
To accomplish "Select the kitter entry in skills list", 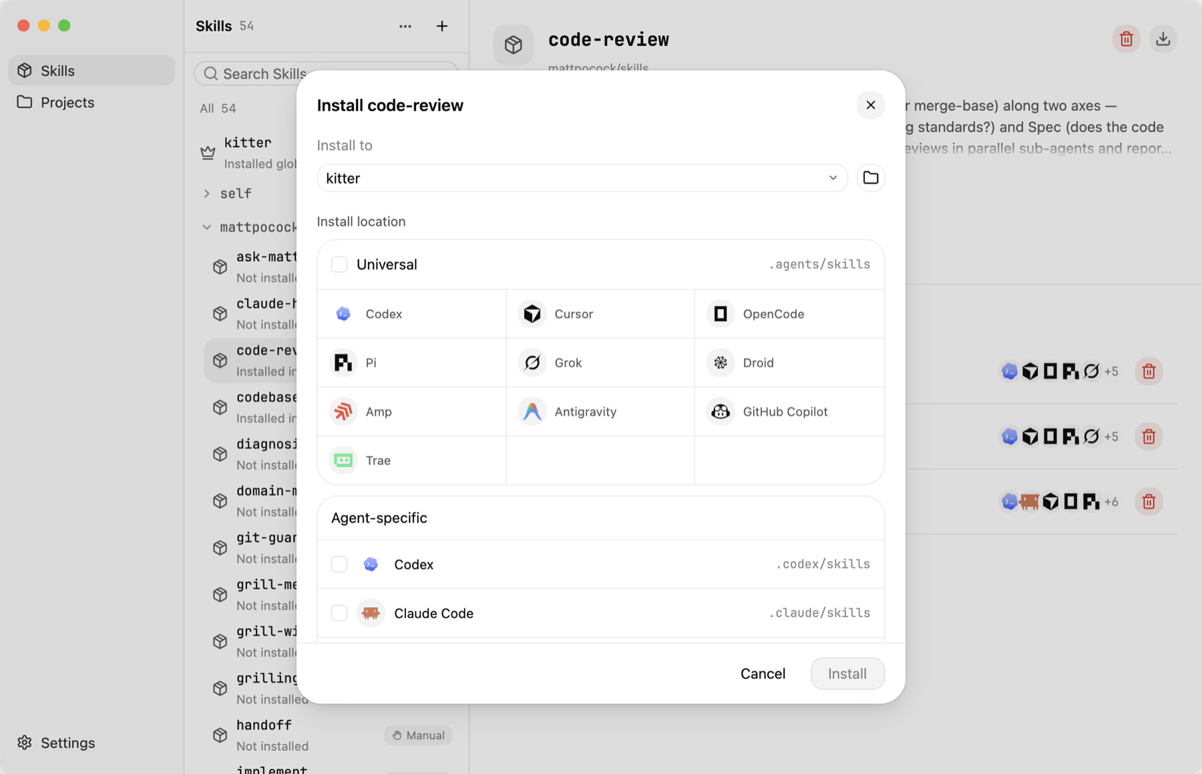I will coord(248,152).
